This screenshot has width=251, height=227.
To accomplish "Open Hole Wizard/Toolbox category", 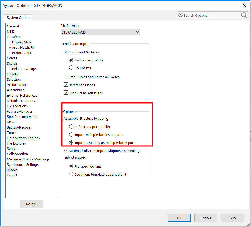I will click(x=23, y=138).
